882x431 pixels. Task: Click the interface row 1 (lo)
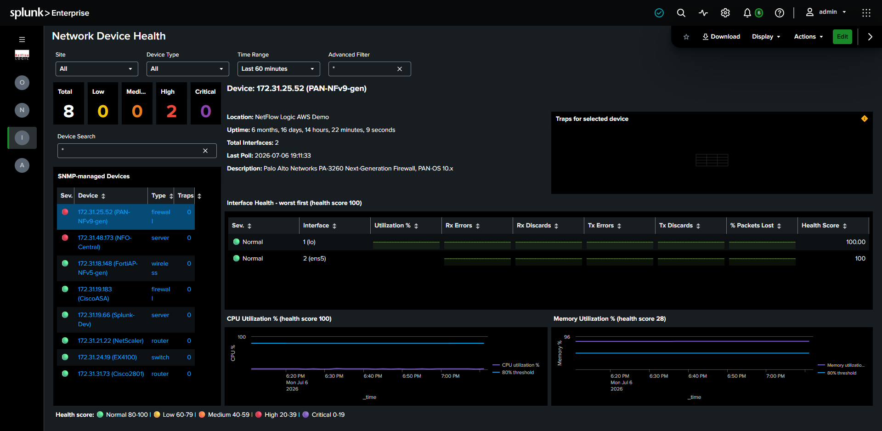coord(548,242)
